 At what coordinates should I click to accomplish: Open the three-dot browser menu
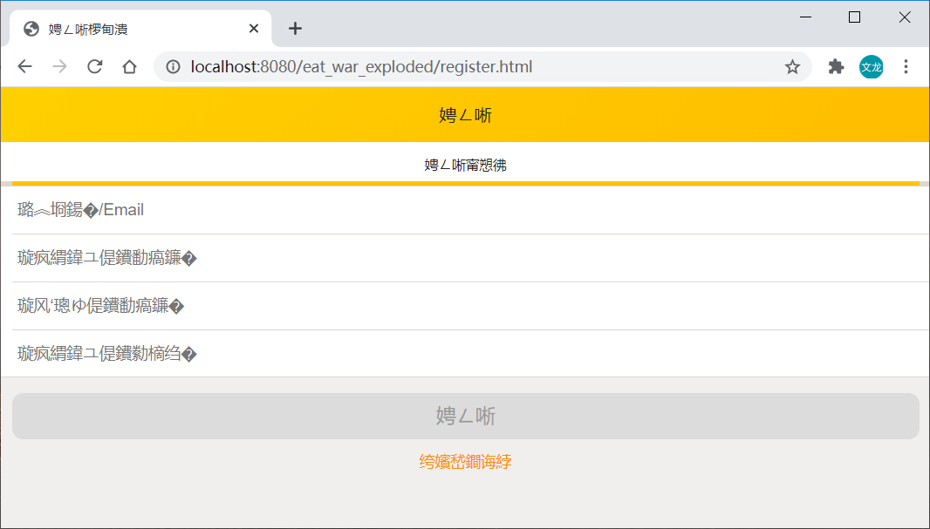[x=906, y=66]
